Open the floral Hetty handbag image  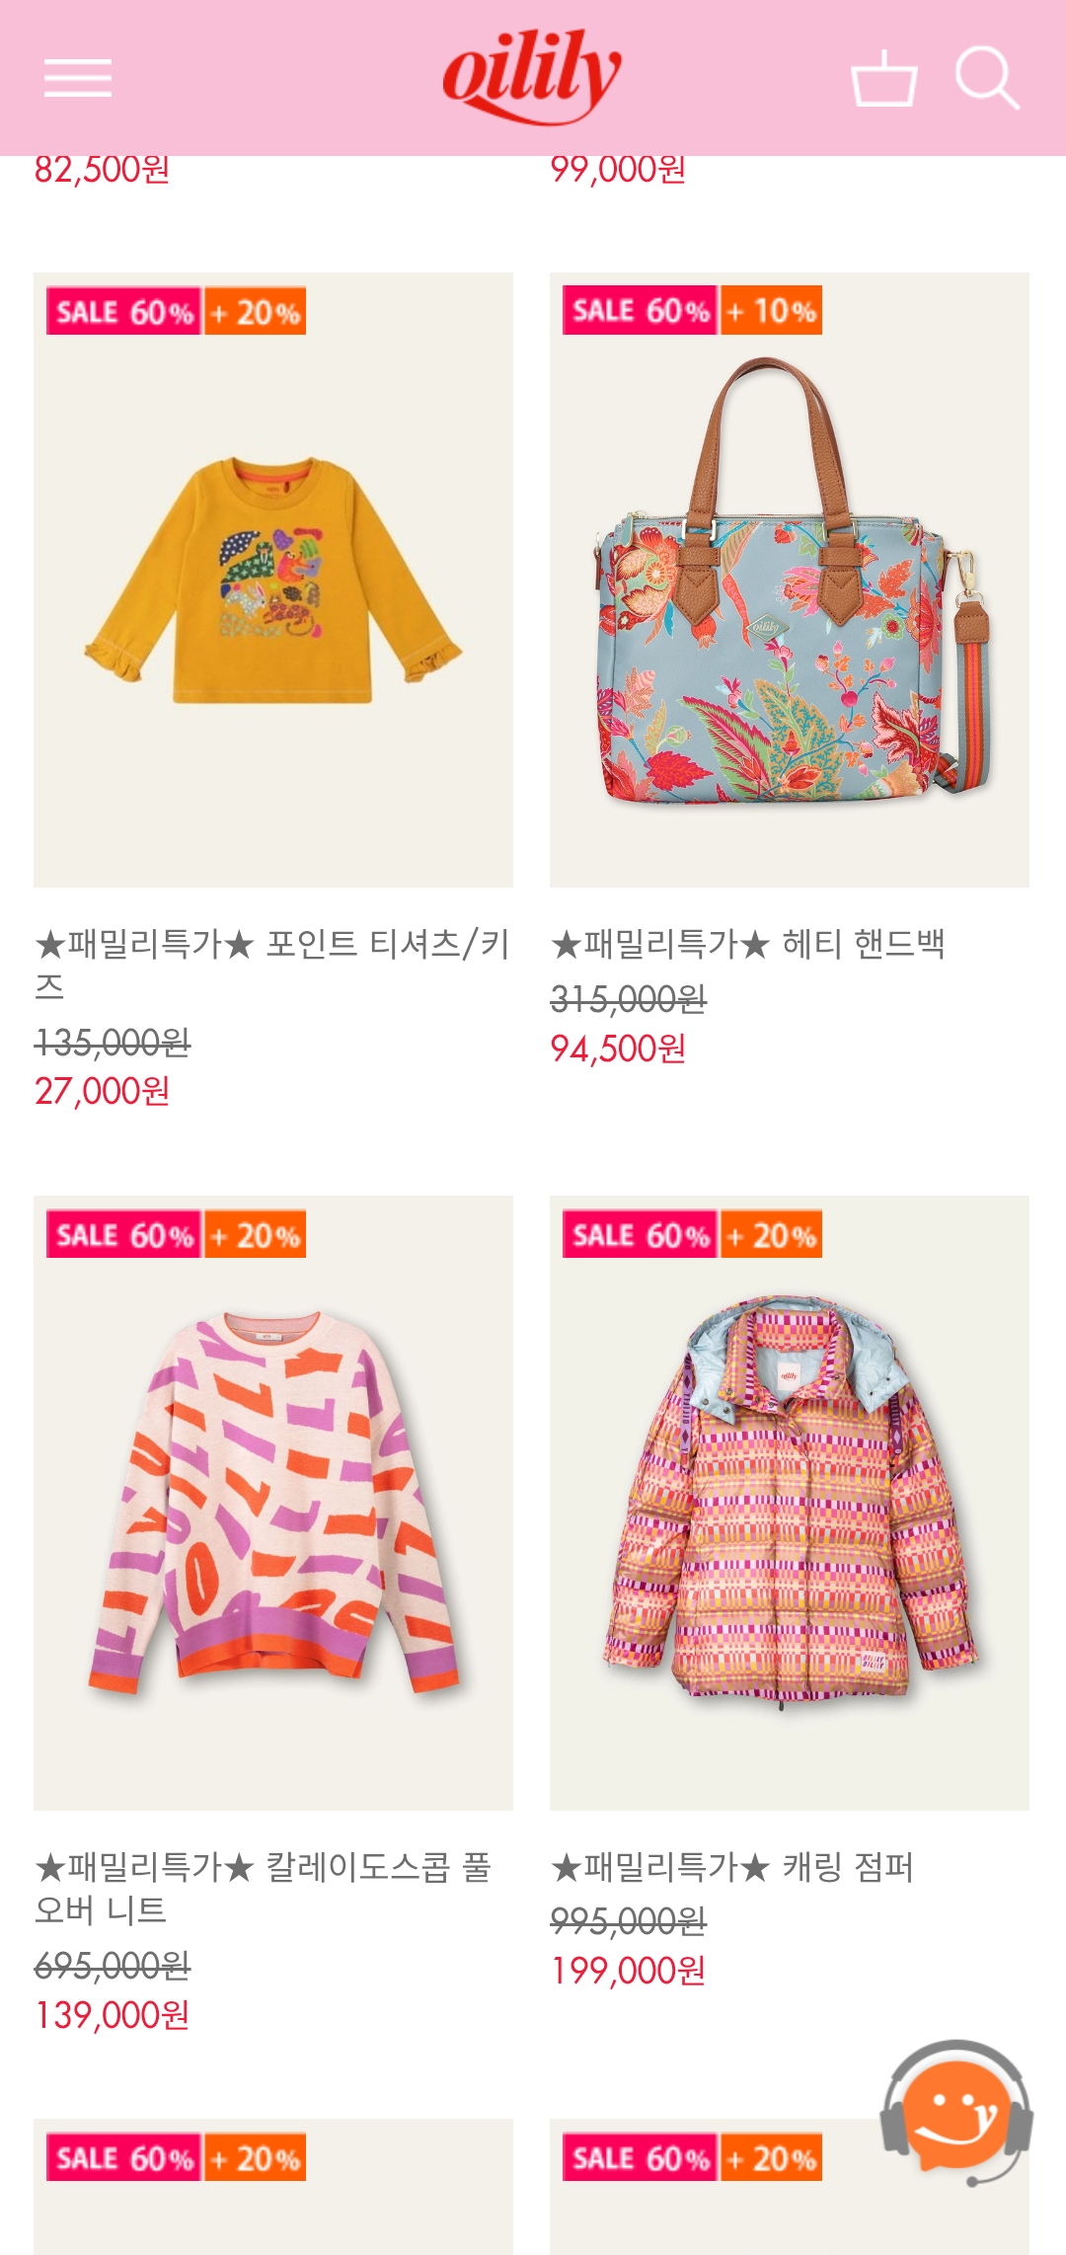click(790, 580)
